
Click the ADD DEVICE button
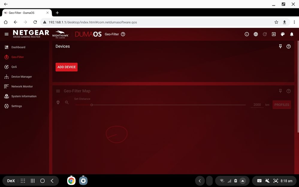(67, 67)
